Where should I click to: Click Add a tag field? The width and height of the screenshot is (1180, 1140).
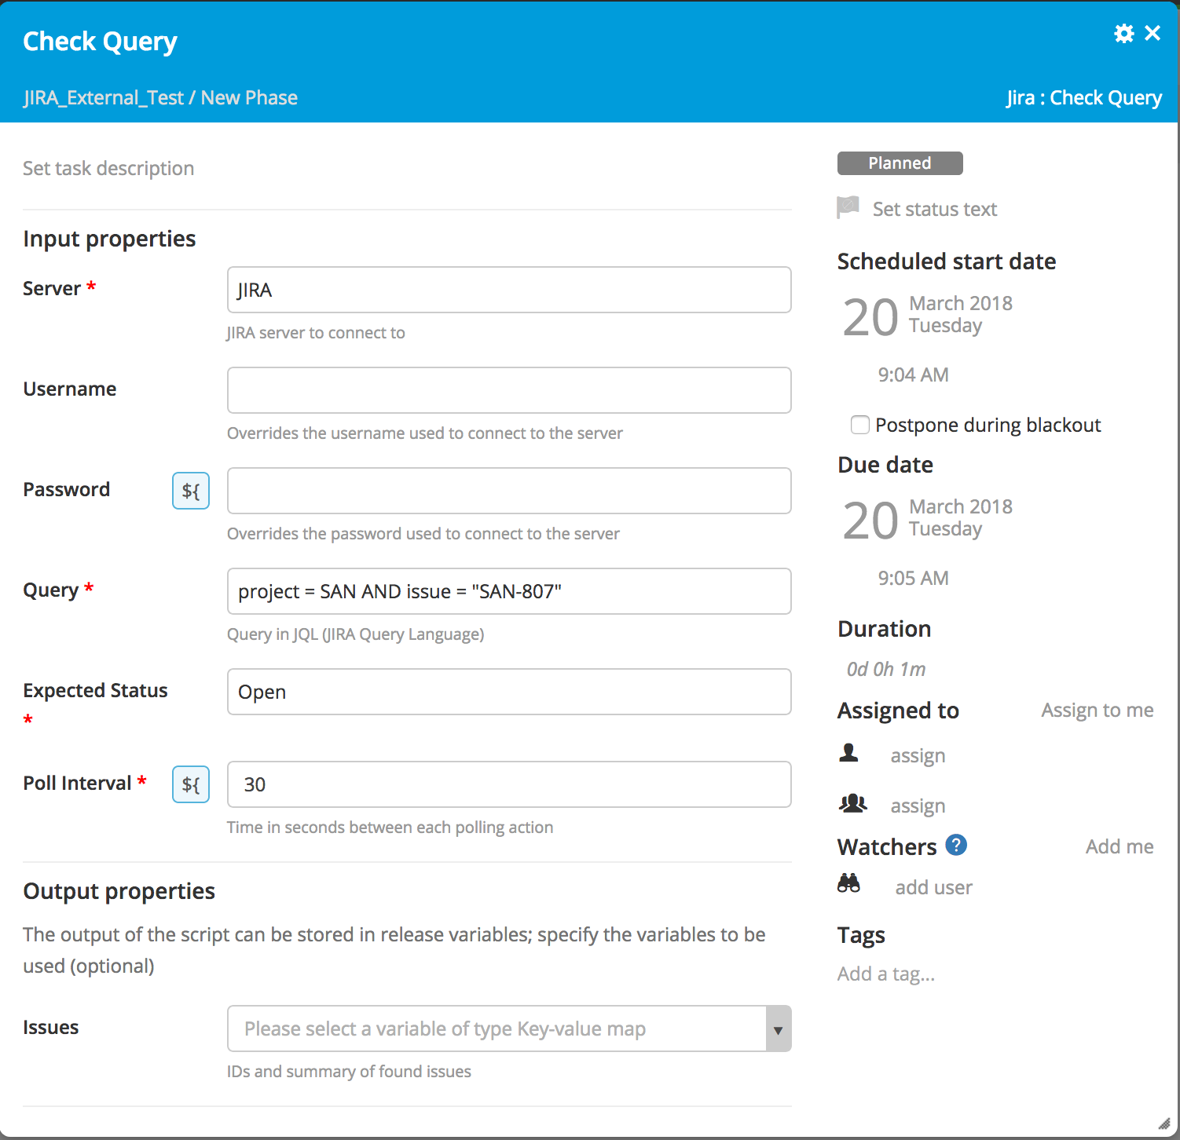[886, 974]
